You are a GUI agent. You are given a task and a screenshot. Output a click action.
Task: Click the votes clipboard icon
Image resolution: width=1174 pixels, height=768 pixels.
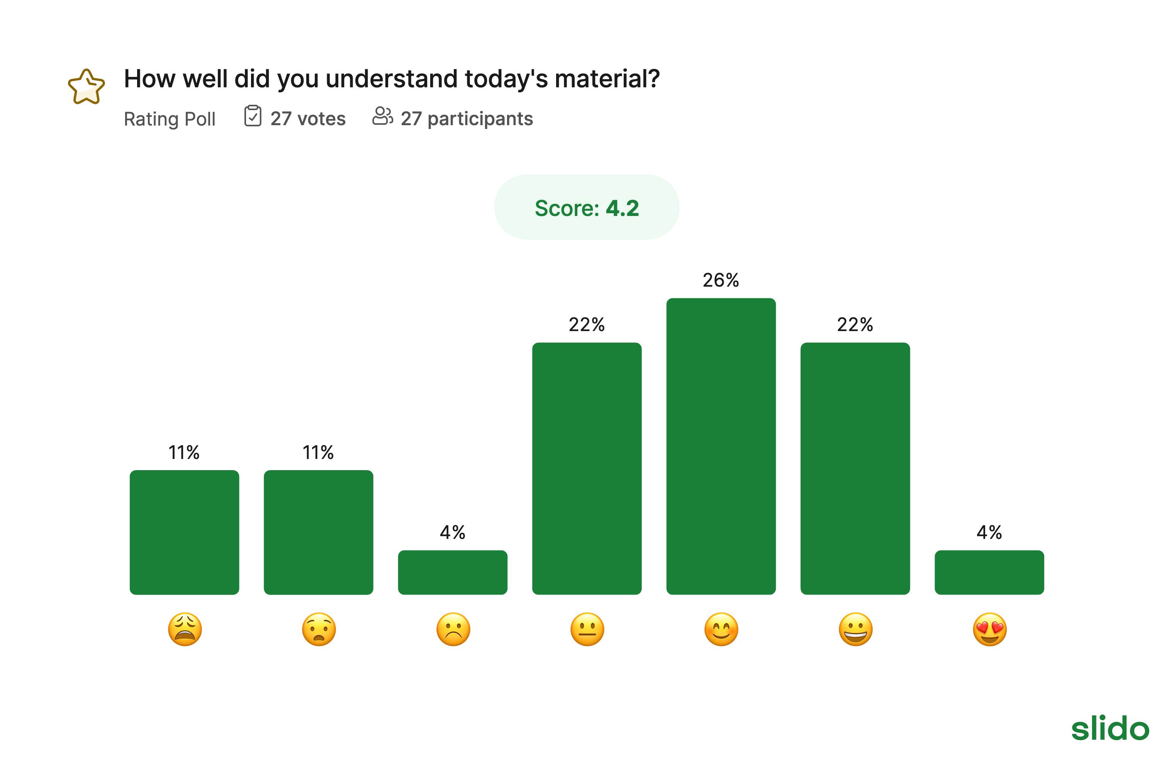coord(253,117)
